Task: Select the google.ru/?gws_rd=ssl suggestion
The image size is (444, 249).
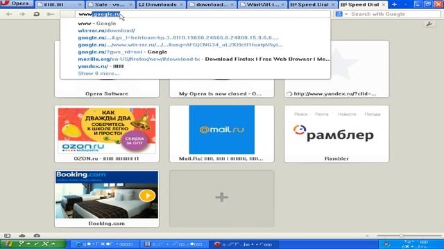Action: coord(196,52)
